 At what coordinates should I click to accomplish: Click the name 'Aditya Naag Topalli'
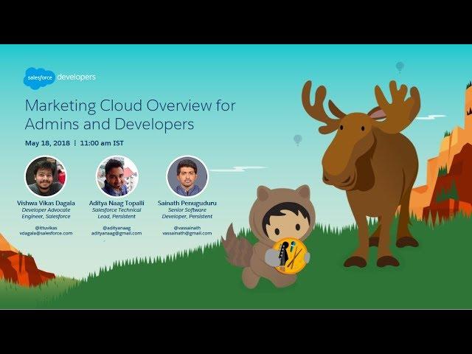(x=117, y=204)
